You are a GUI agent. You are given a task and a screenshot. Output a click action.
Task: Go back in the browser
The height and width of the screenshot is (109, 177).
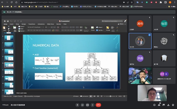tap(2, 2)
